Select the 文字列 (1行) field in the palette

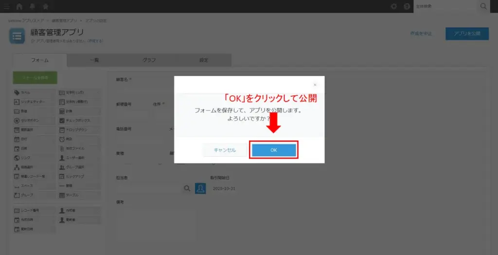[x=80, y=93]
